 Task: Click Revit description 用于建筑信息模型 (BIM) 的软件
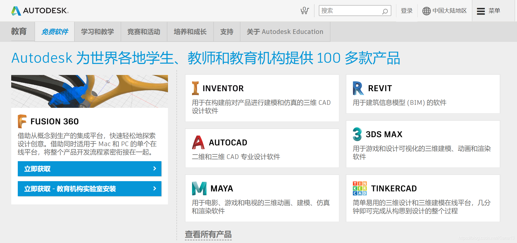click(x=400, y=103)
